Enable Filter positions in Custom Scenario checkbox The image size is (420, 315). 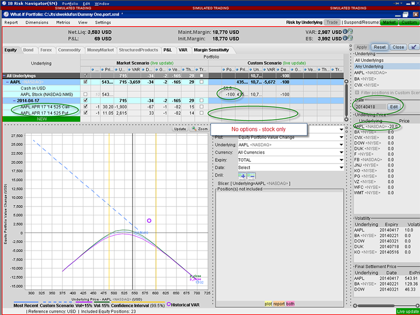click(357, 93)
